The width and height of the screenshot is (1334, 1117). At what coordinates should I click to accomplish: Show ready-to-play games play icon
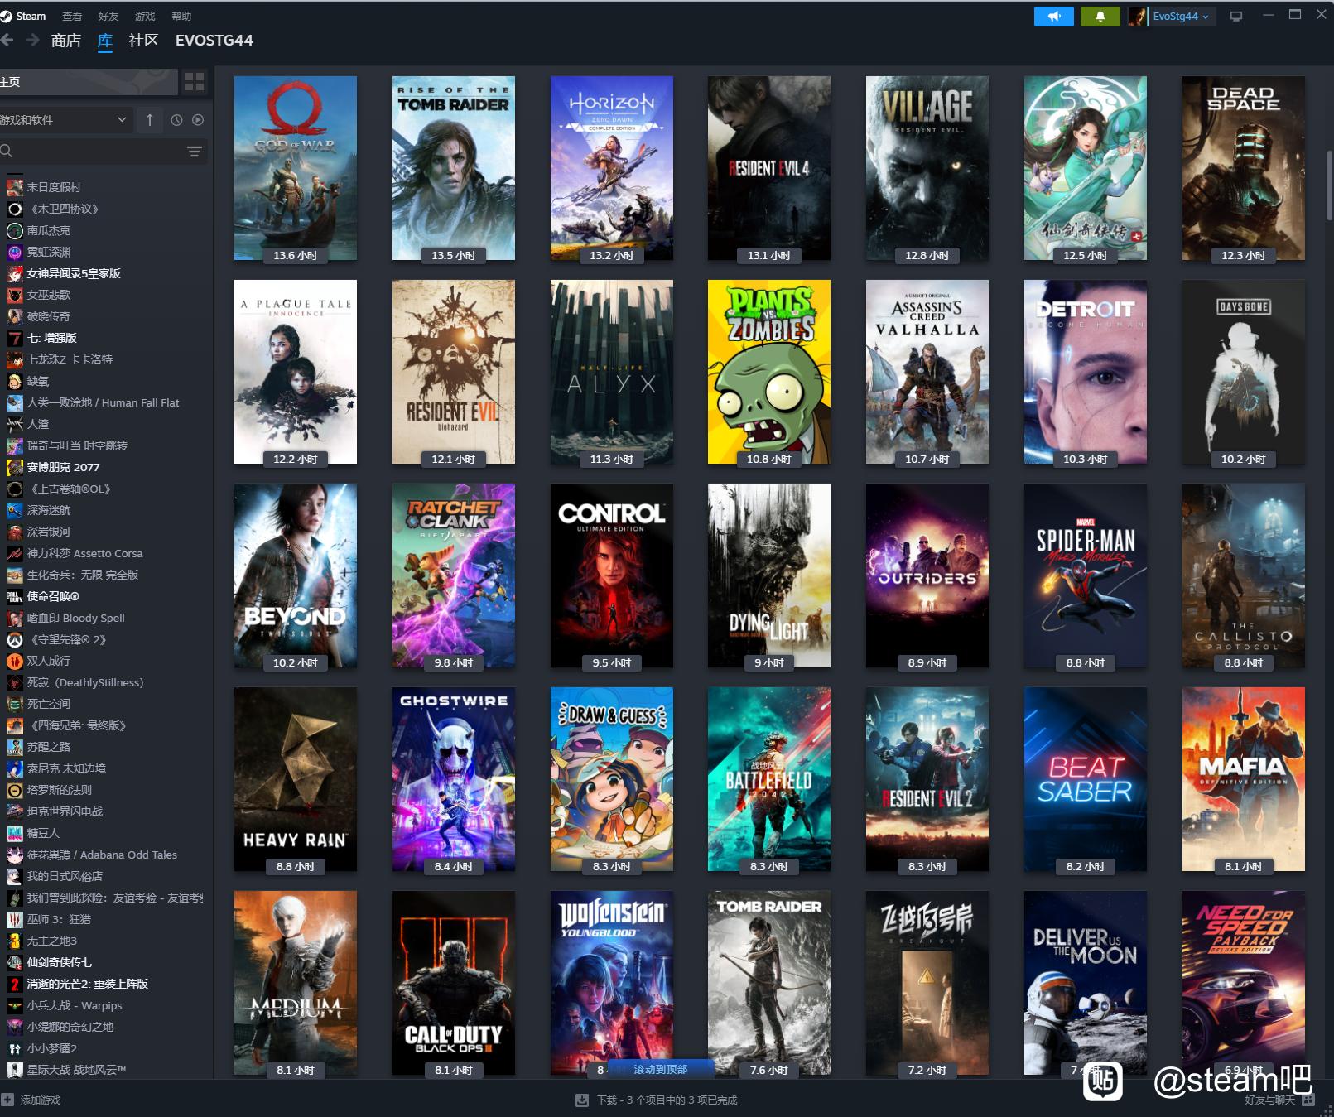[x=198, y=120]
